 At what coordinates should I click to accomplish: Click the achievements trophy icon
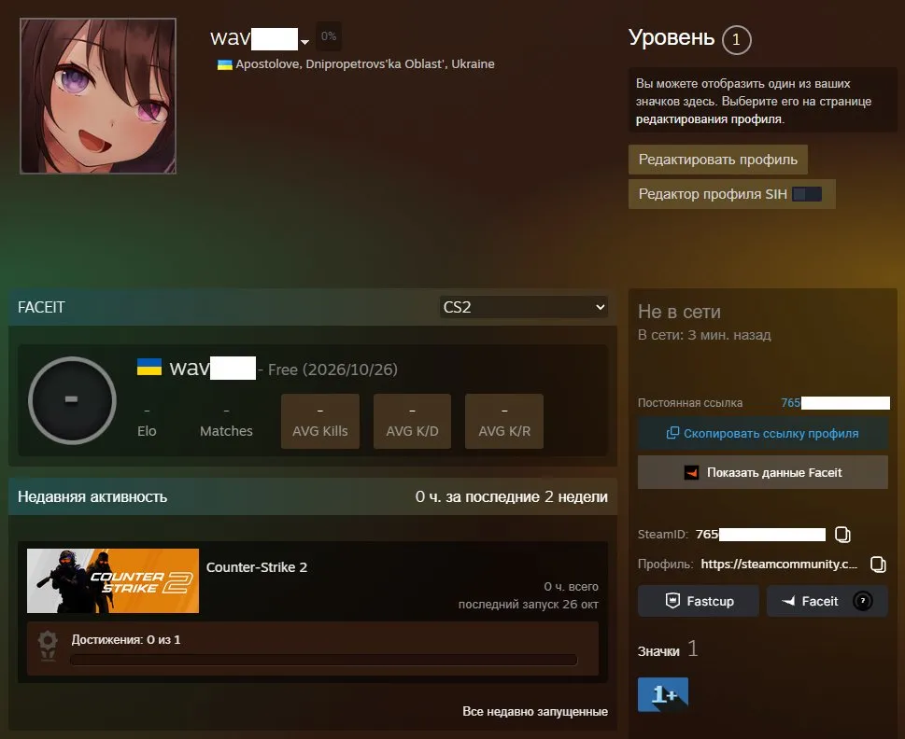pyautogui.click(x=48, y=645)
